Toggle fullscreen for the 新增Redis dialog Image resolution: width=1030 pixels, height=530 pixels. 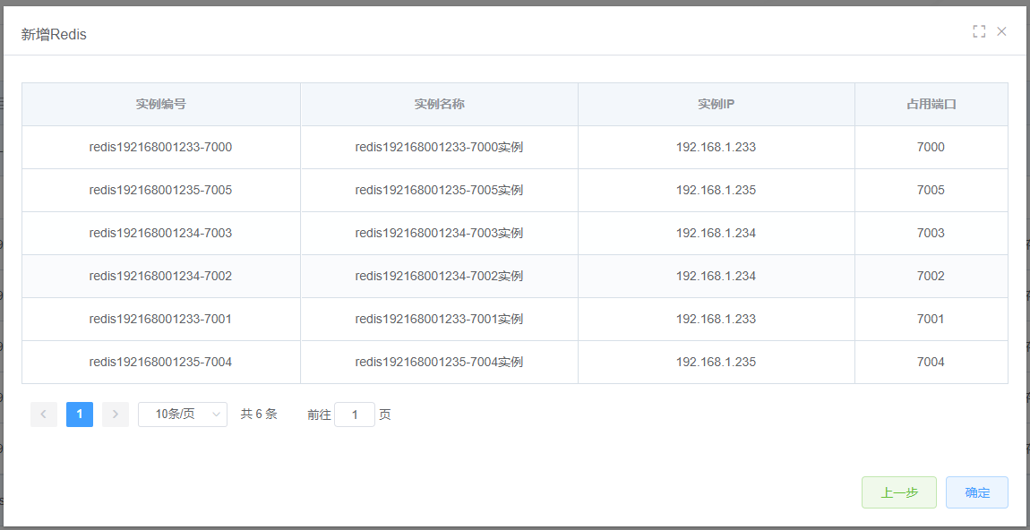(979, 31)
